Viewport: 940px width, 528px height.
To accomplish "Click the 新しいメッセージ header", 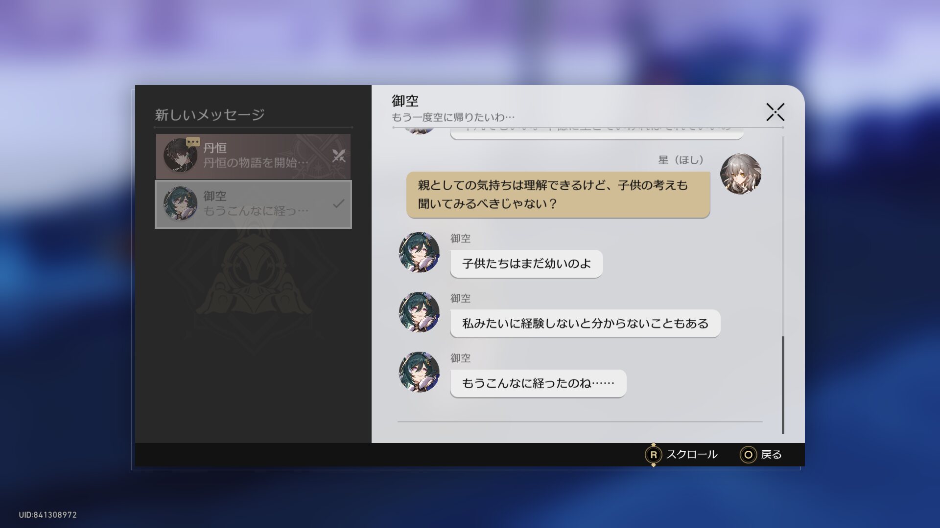I will tap(210, 115).
